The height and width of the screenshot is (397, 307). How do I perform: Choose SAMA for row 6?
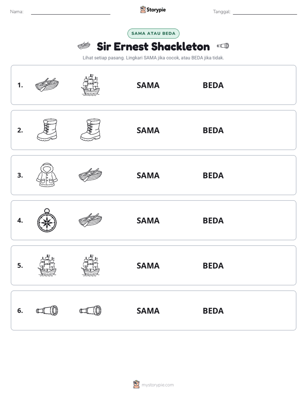click(148, 311)
